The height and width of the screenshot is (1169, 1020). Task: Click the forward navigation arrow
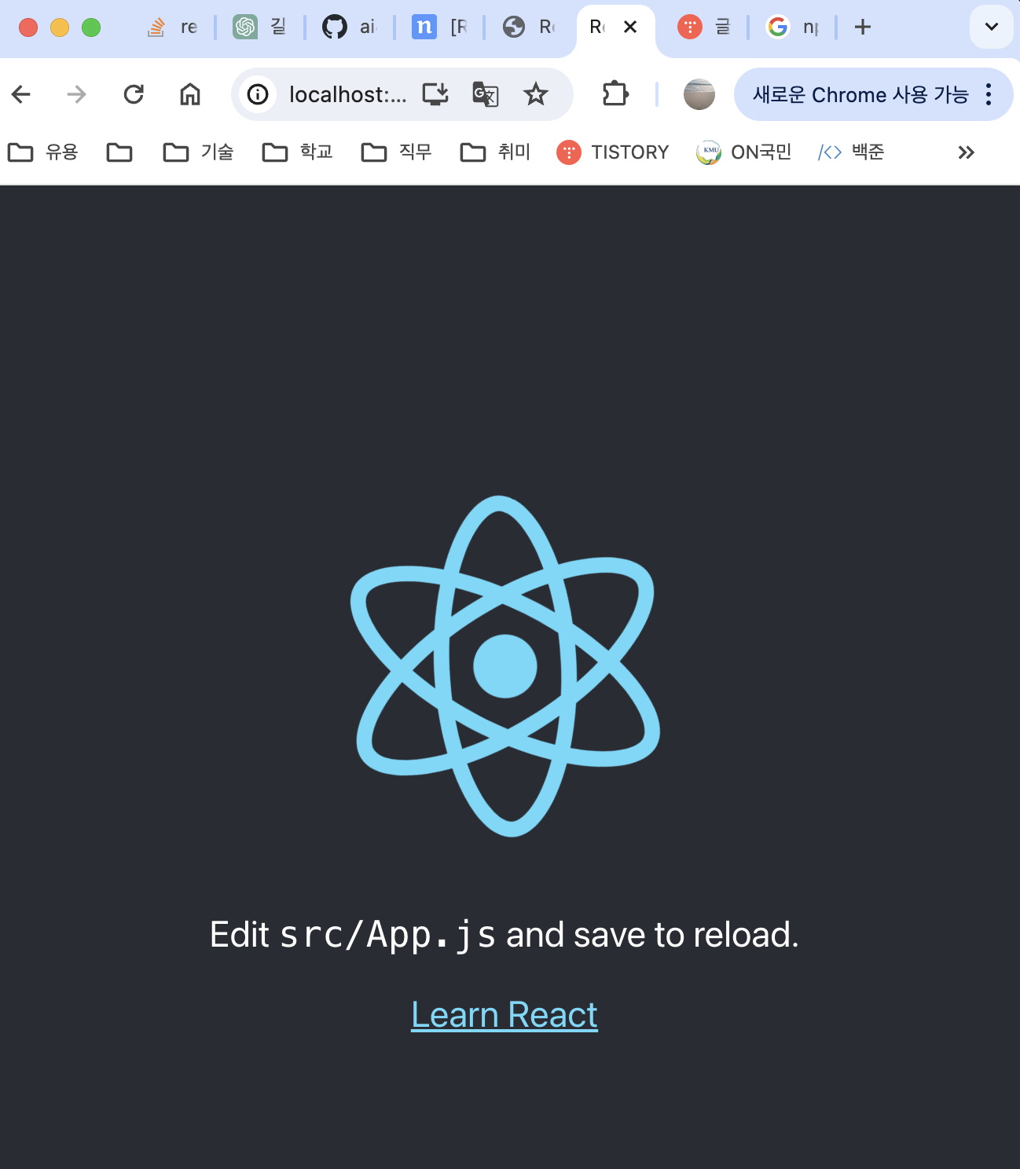[x=76, y=95]
